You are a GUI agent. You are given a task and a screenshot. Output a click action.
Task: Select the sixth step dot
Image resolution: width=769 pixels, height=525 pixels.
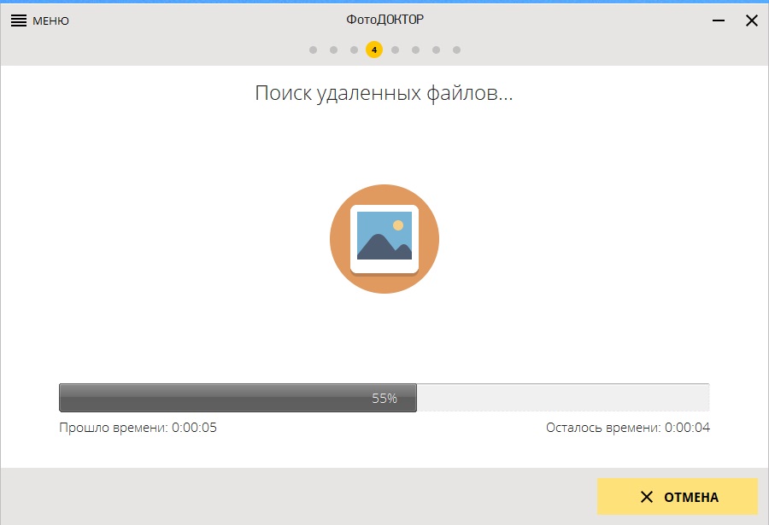[x=415, y=50]
